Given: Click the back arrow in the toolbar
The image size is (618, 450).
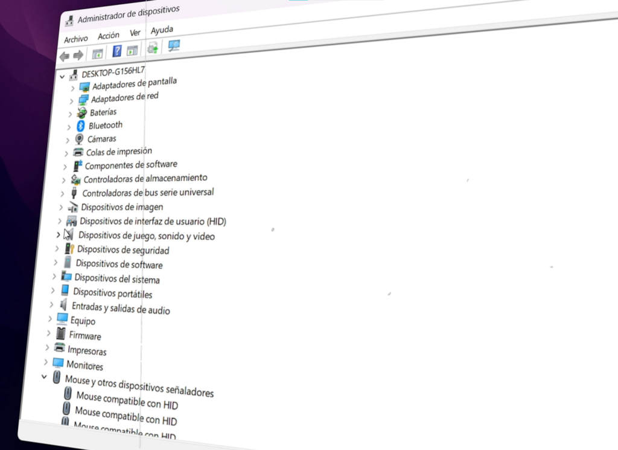Looking at the screenshot, I should click(64, 56).
